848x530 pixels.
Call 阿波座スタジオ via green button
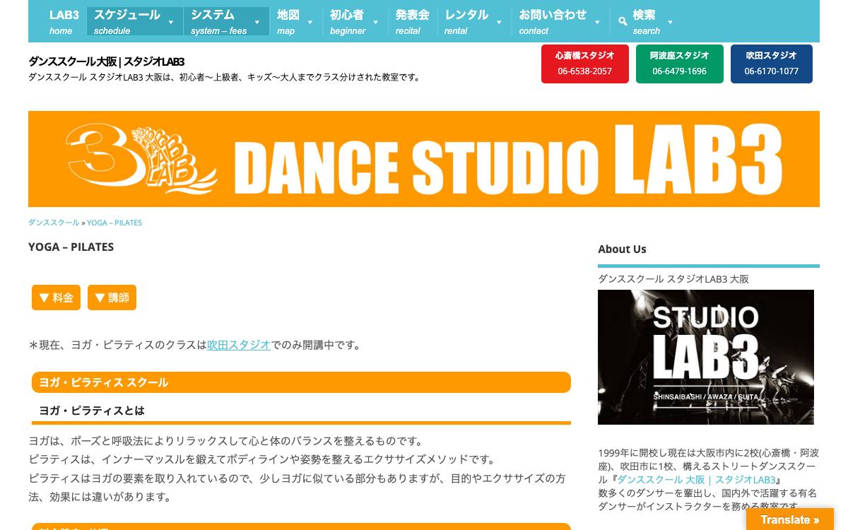click(x=680, y=64)
